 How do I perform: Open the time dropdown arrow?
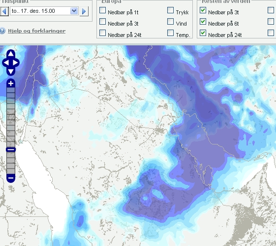click(x=74, y=11)
